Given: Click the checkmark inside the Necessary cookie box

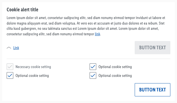Looking at the screenshot, I should (10, 67).
